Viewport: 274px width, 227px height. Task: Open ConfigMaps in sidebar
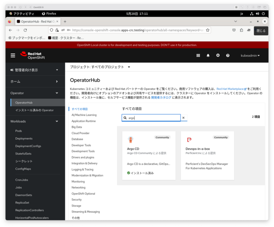coord(23,169)
